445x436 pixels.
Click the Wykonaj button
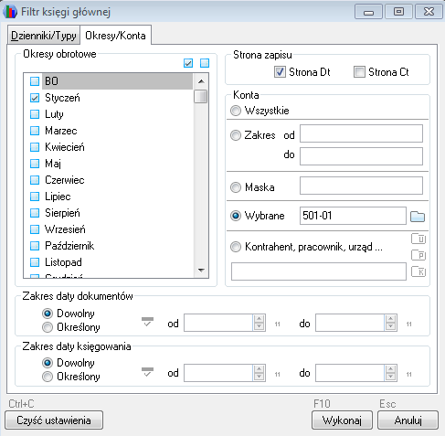342,420
